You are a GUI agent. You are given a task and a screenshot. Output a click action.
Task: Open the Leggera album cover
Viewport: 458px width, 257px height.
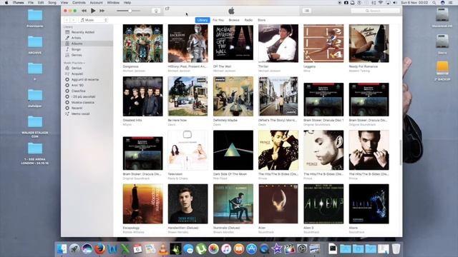coord(323,44)
